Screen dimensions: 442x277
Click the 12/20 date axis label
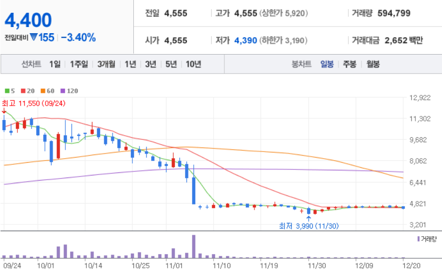411,266
